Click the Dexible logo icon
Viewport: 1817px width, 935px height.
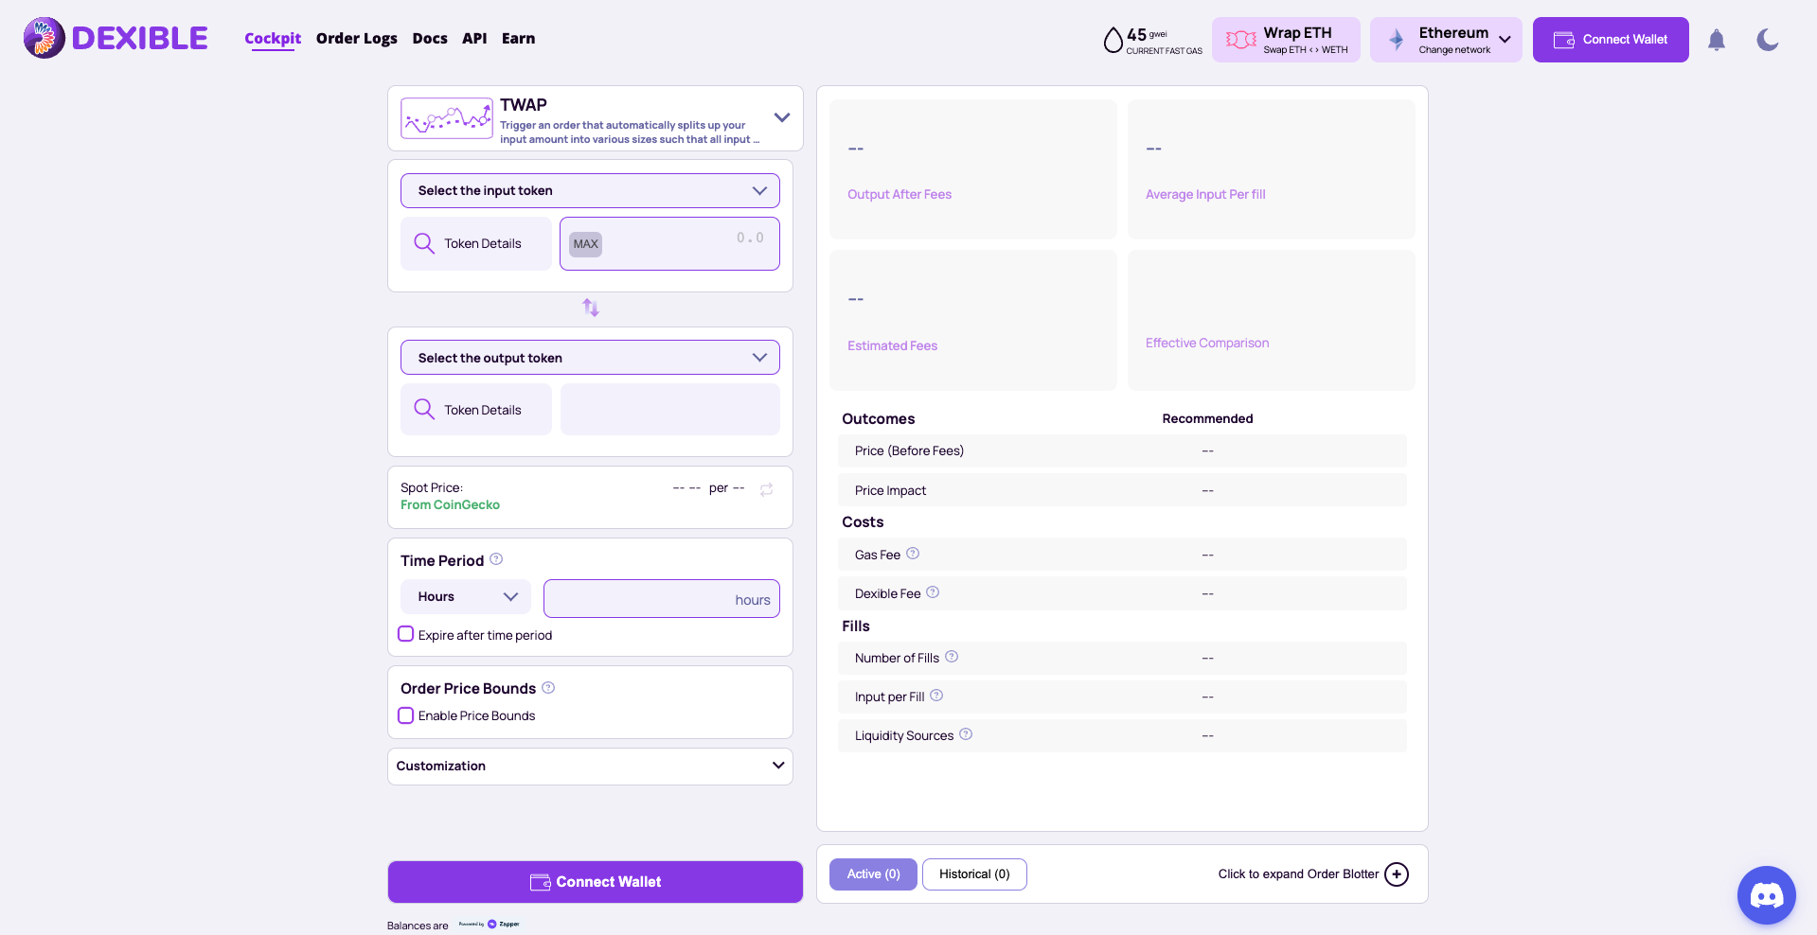pos(45,38)
